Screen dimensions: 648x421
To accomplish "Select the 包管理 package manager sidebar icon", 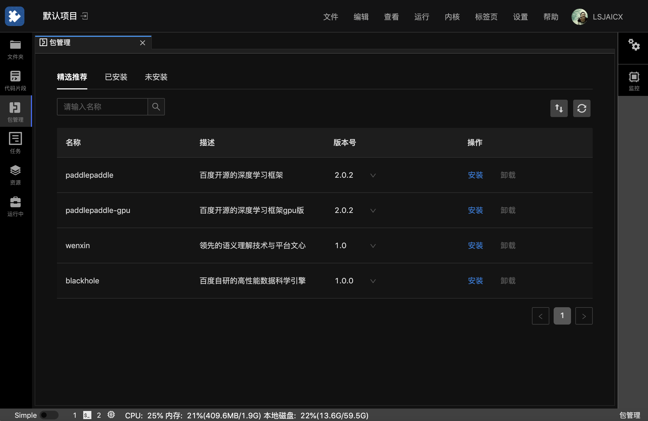I will tap(15, 111).
